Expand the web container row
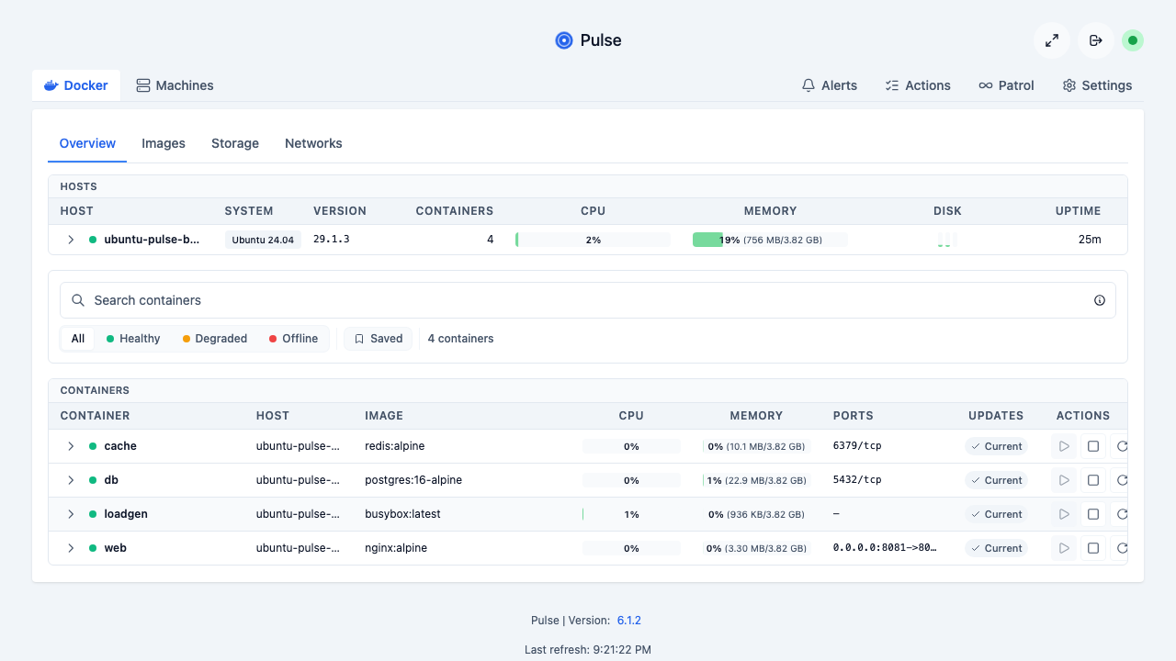 click(71, 548)
